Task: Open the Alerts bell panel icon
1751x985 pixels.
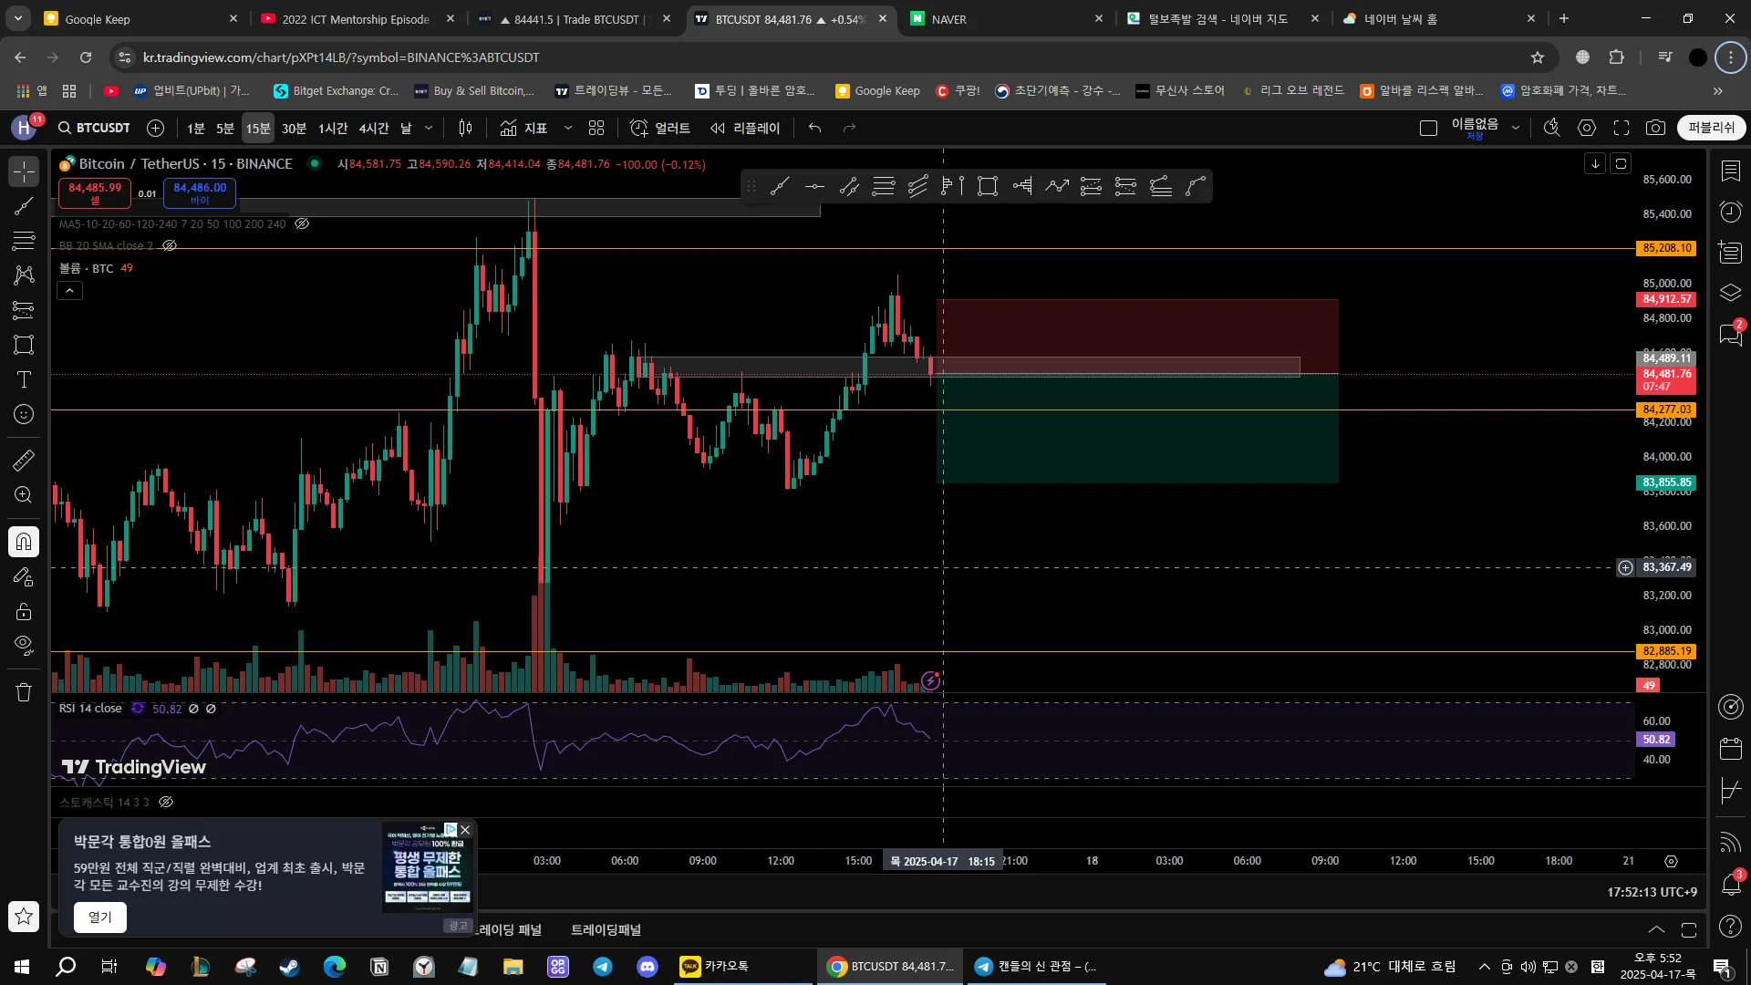Action: click(x=1730, y=884)
